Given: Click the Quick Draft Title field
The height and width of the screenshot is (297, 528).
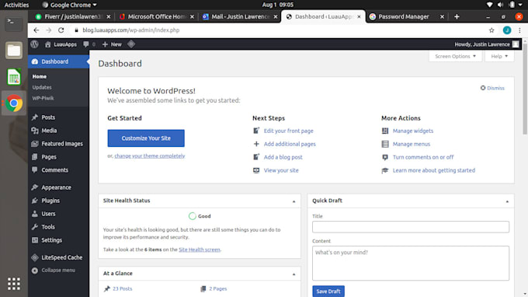Looking at the screenshot, I should coord(411,227).
